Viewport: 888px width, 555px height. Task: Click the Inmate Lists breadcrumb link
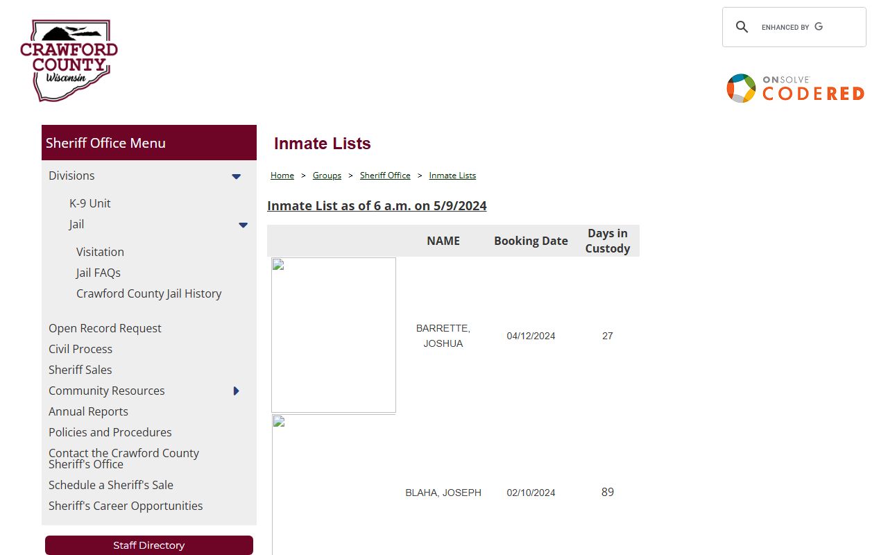(x=452, y=176)
